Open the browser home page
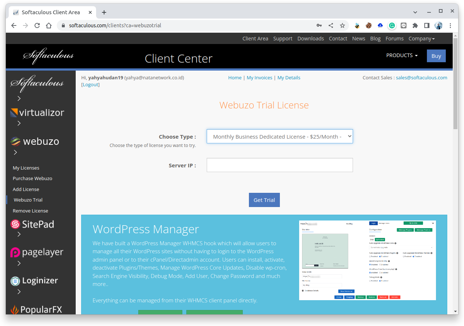 [x=49, y=25]
